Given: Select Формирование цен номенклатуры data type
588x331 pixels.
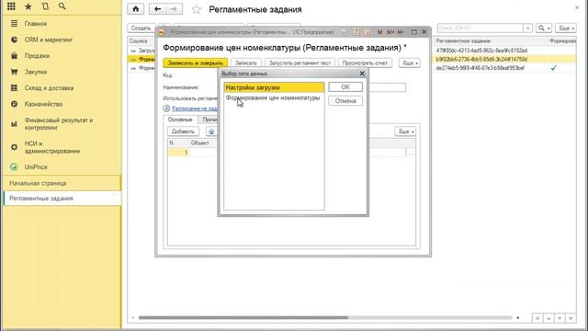Looking at the screenshot, I should (x=273, y=97).
